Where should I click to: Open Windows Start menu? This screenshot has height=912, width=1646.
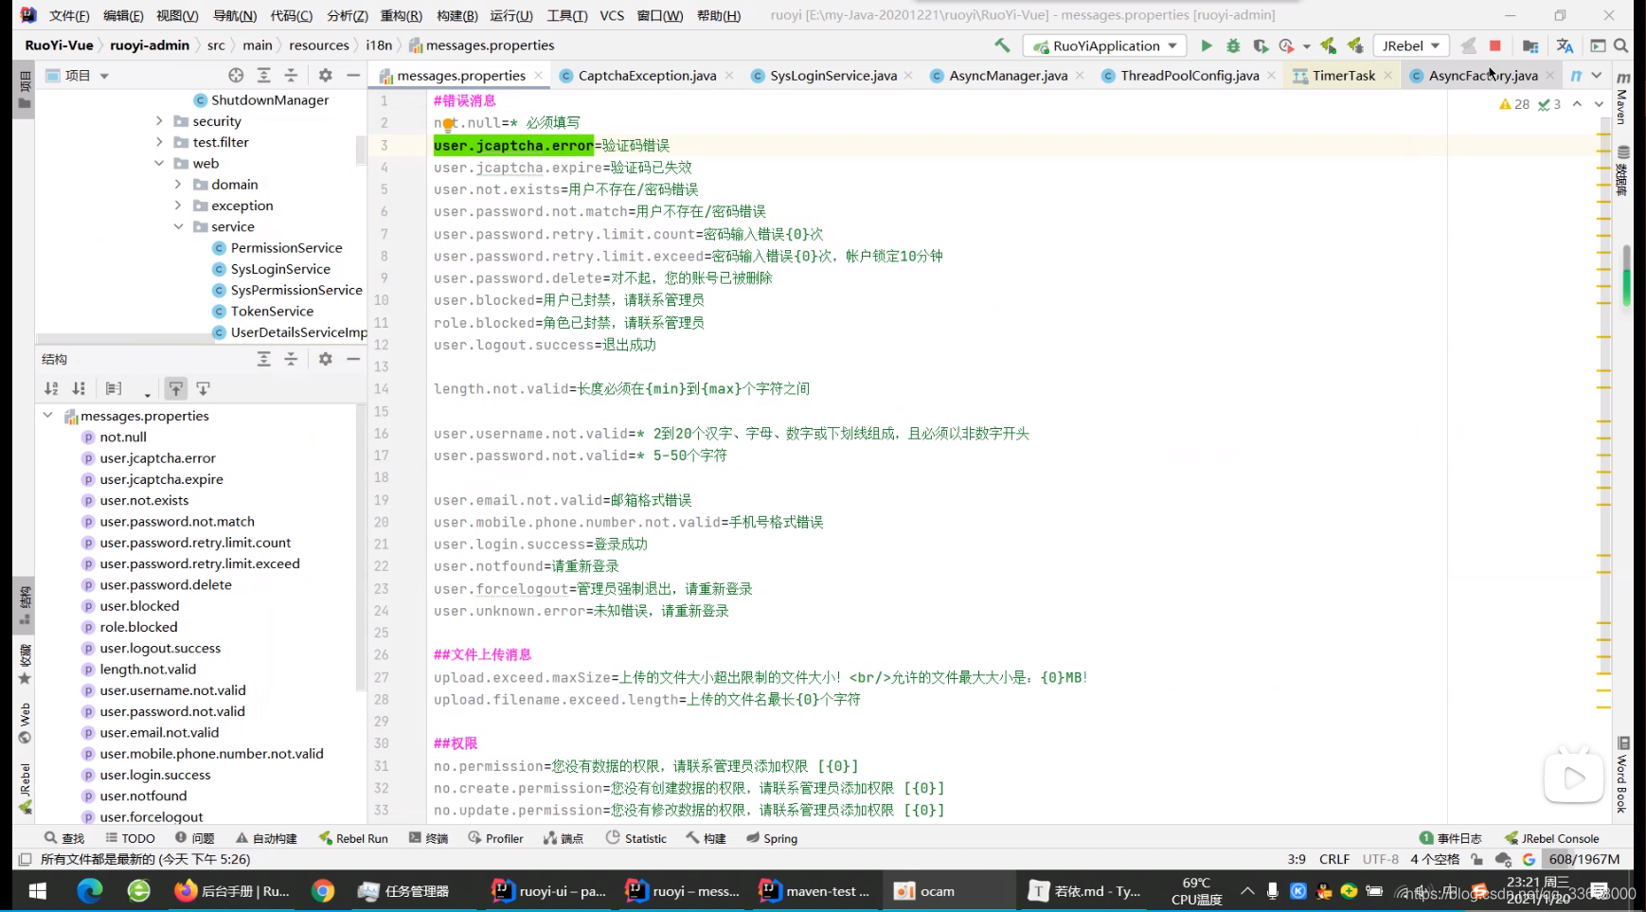pos(38,891)
